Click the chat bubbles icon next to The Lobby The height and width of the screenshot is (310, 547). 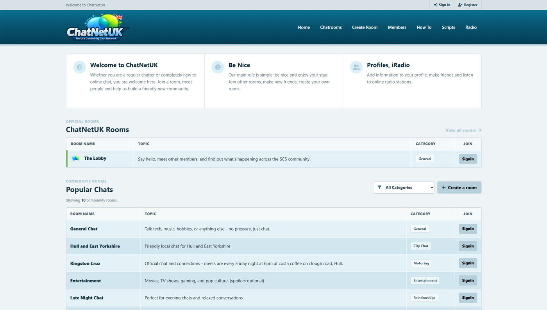click(76, 158)
